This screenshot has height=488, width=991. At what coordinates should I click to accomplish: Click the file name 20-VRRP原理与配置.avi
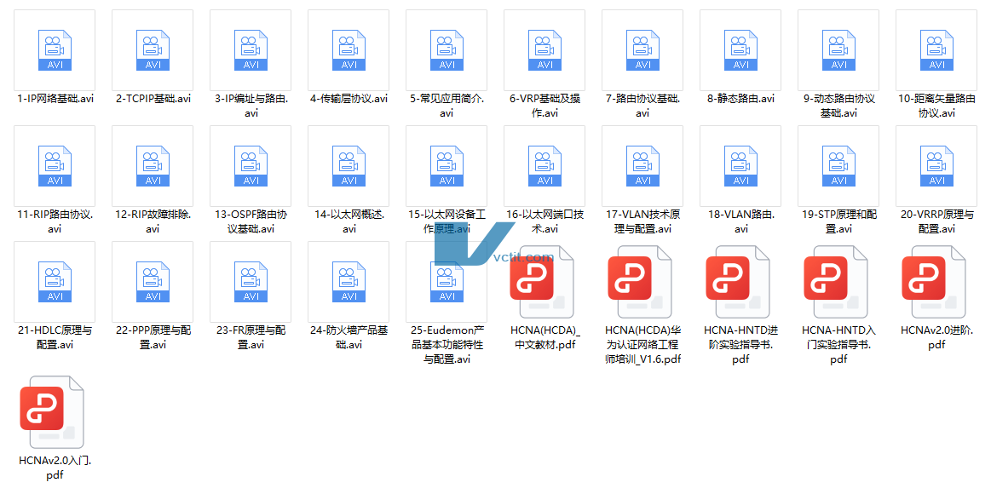[x=936, y=221]
